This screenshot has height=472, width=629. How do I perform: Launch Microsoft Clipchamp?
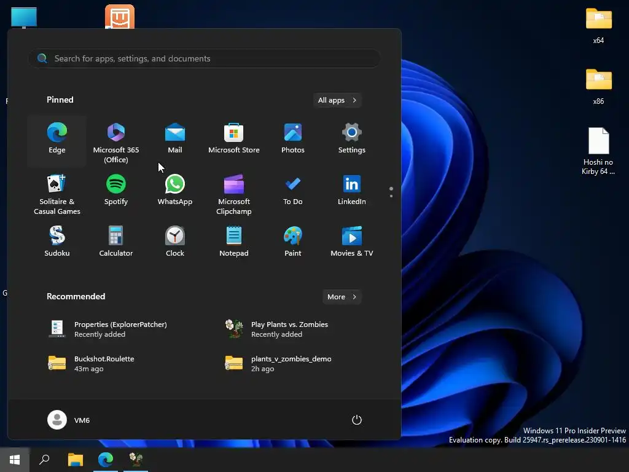[234, 193]
